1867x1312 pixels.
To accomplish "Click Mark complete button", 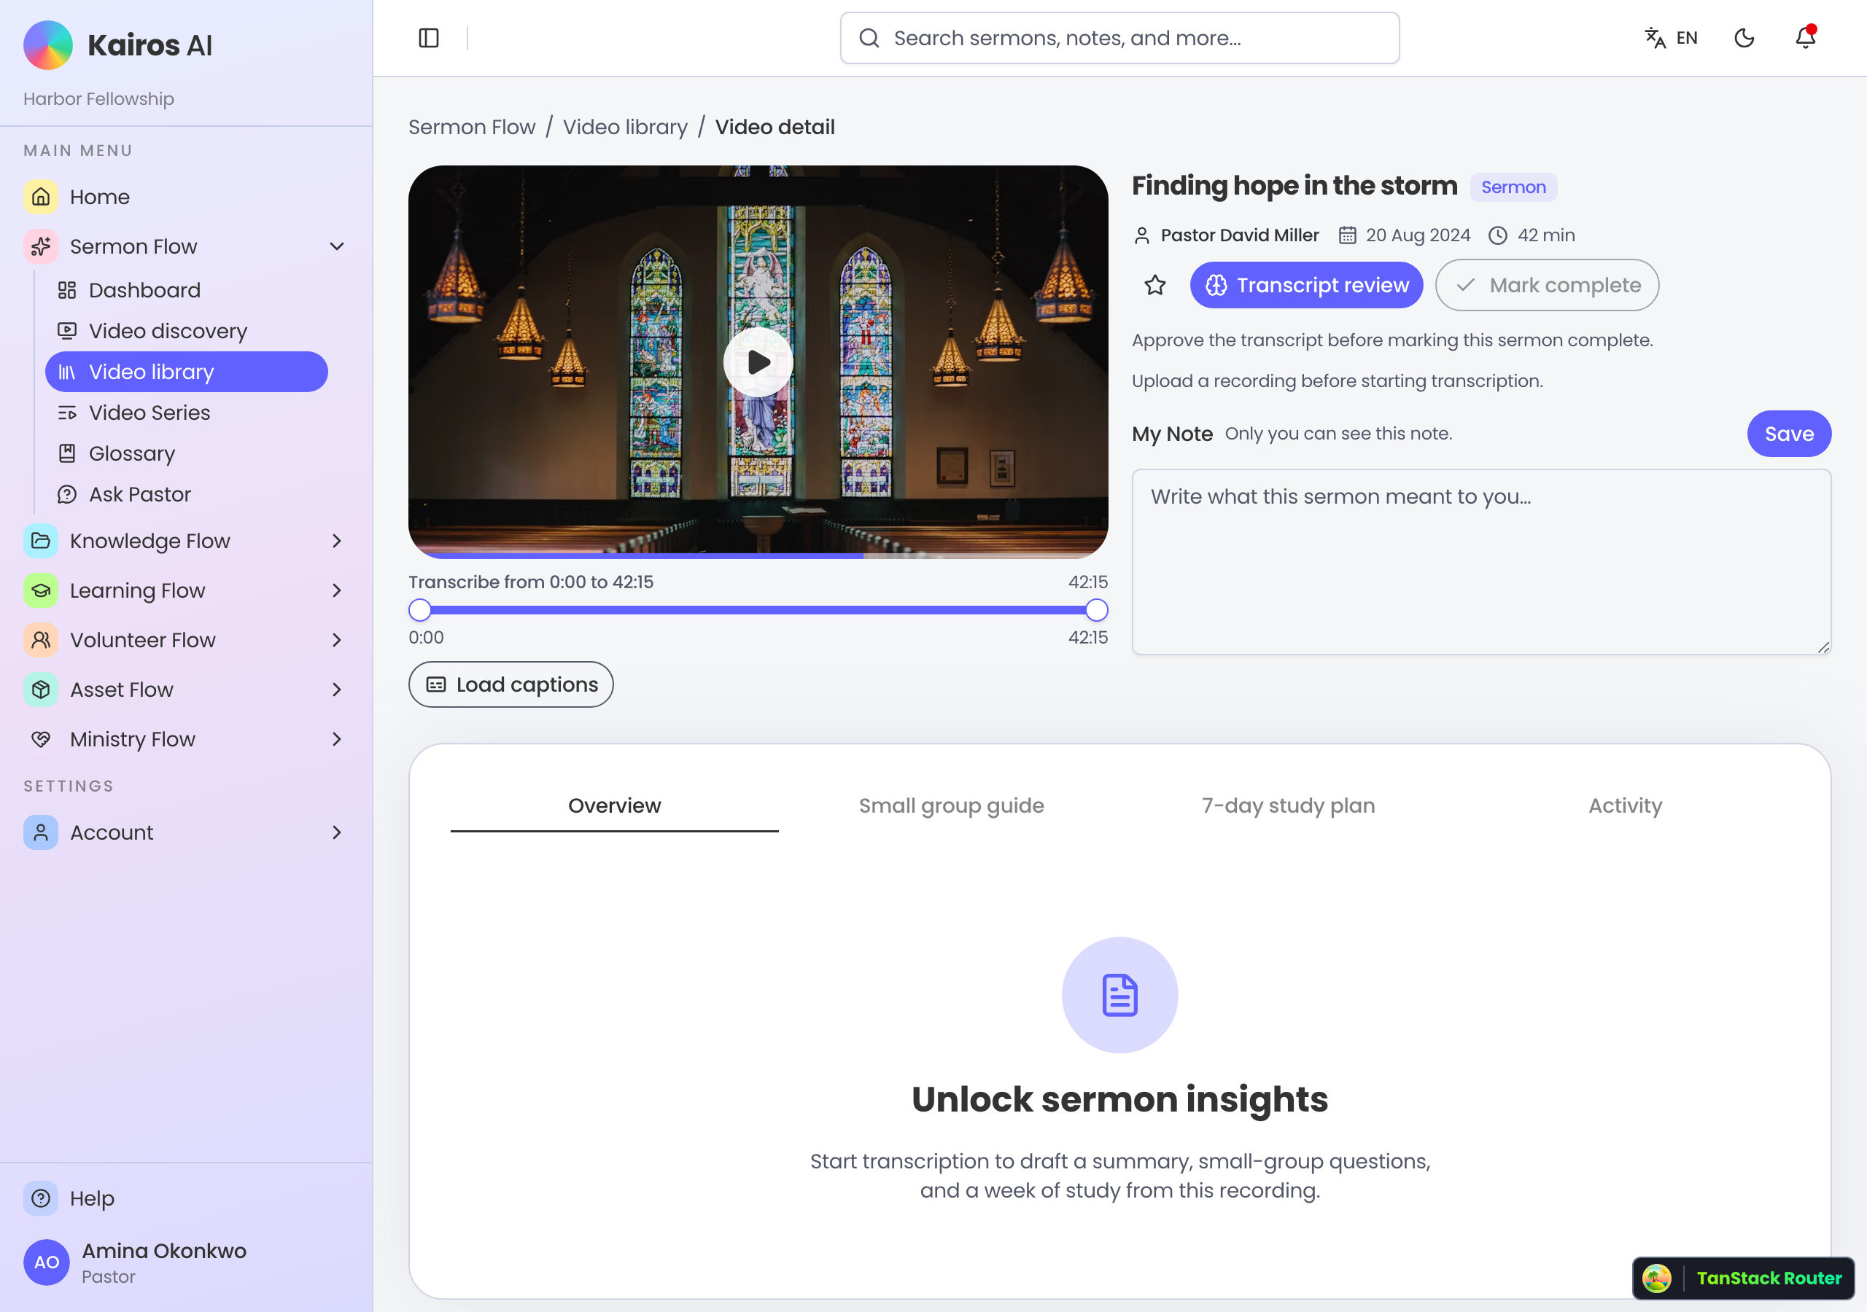I will pos(1547,285).
